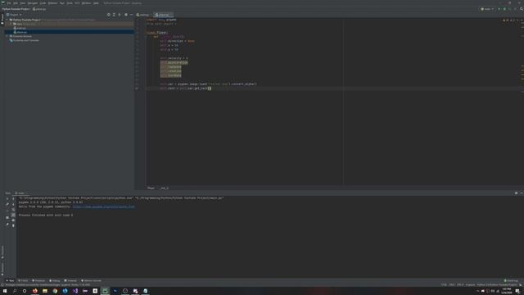Click the Search Everywhere magnifier icon
524x295 pixels.
pos(521,9)
